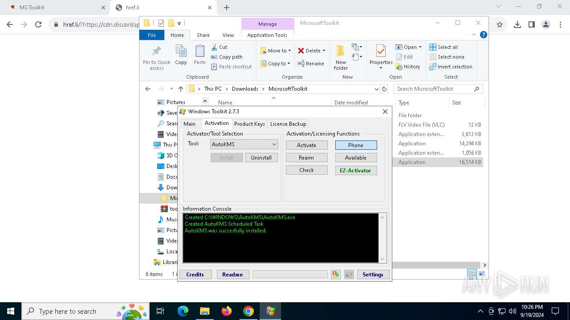Click Paste in the Explorer ribbon
This screenshot has width=570, height=320.
pos(199,55)
